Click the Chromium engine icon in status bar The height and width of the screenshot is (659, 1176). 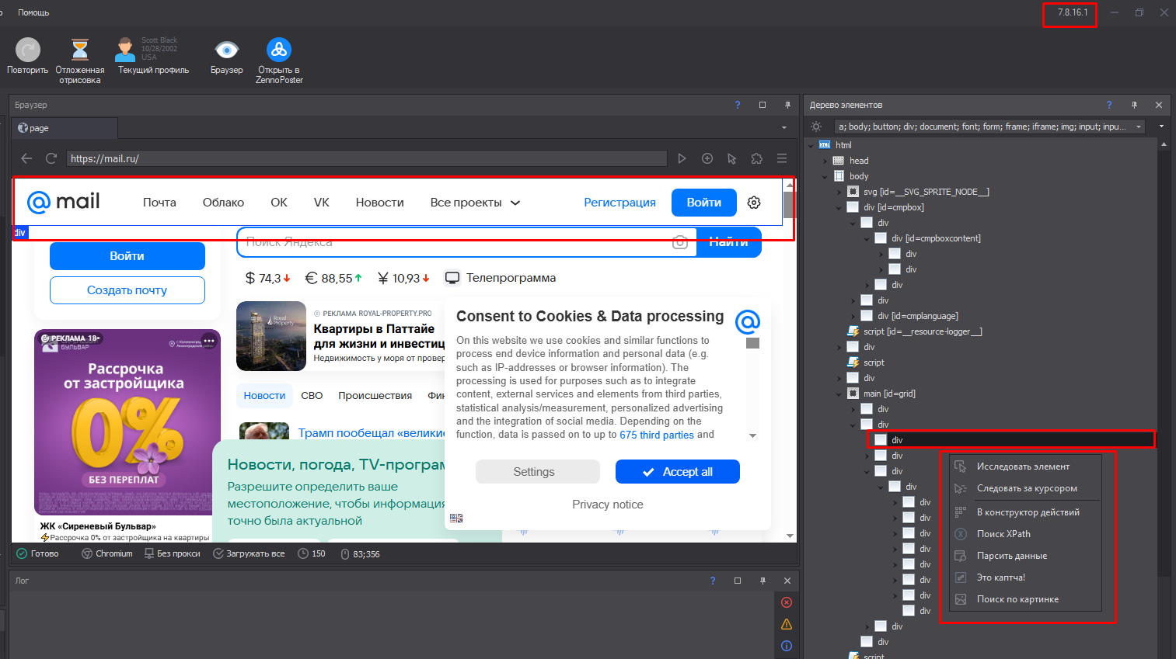coord(87,553)
